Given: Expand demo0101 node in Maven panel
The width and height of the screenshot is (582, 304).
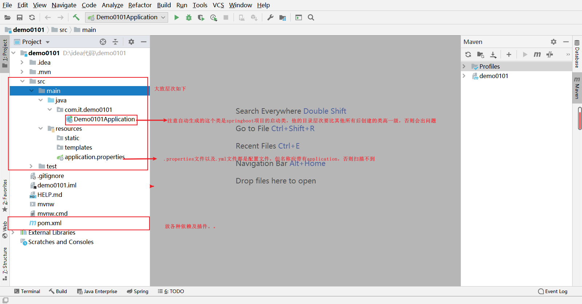Looking at the screenshot, I should tap(464, 76).
